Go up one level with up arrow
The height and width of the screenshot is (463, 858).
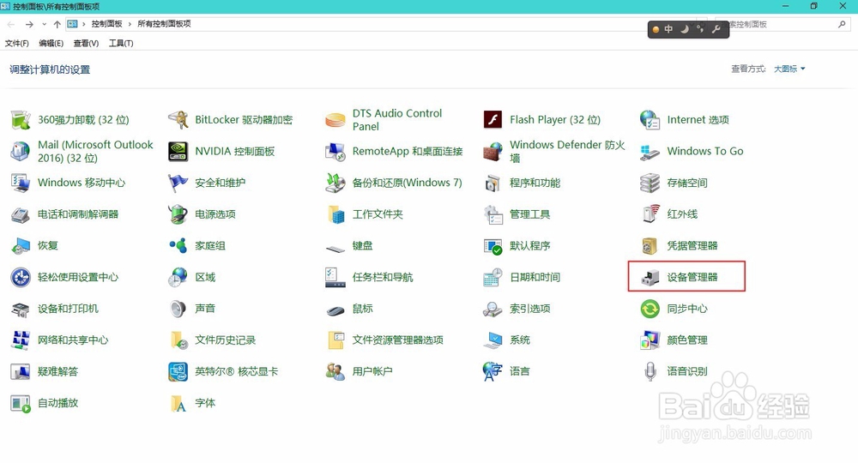click(x=57, y=24)
